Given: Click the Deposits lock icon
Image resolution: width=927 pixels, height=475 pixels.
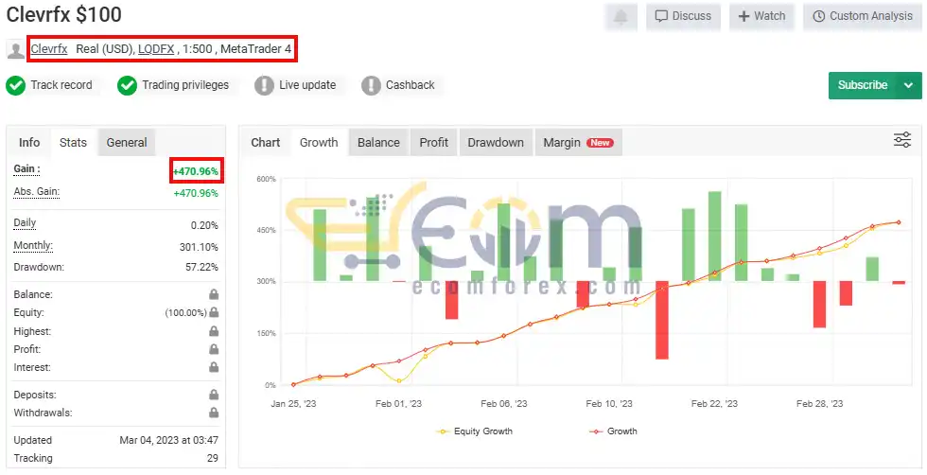Looking at the screenshot, I should pyautogui.click(x=214, y=395).
